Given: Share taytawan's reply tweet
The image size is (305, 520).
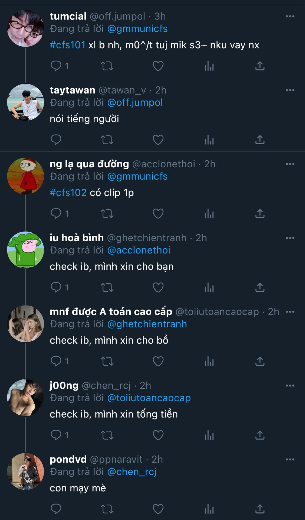Looking at the screenshot, I should click(260, 140).
